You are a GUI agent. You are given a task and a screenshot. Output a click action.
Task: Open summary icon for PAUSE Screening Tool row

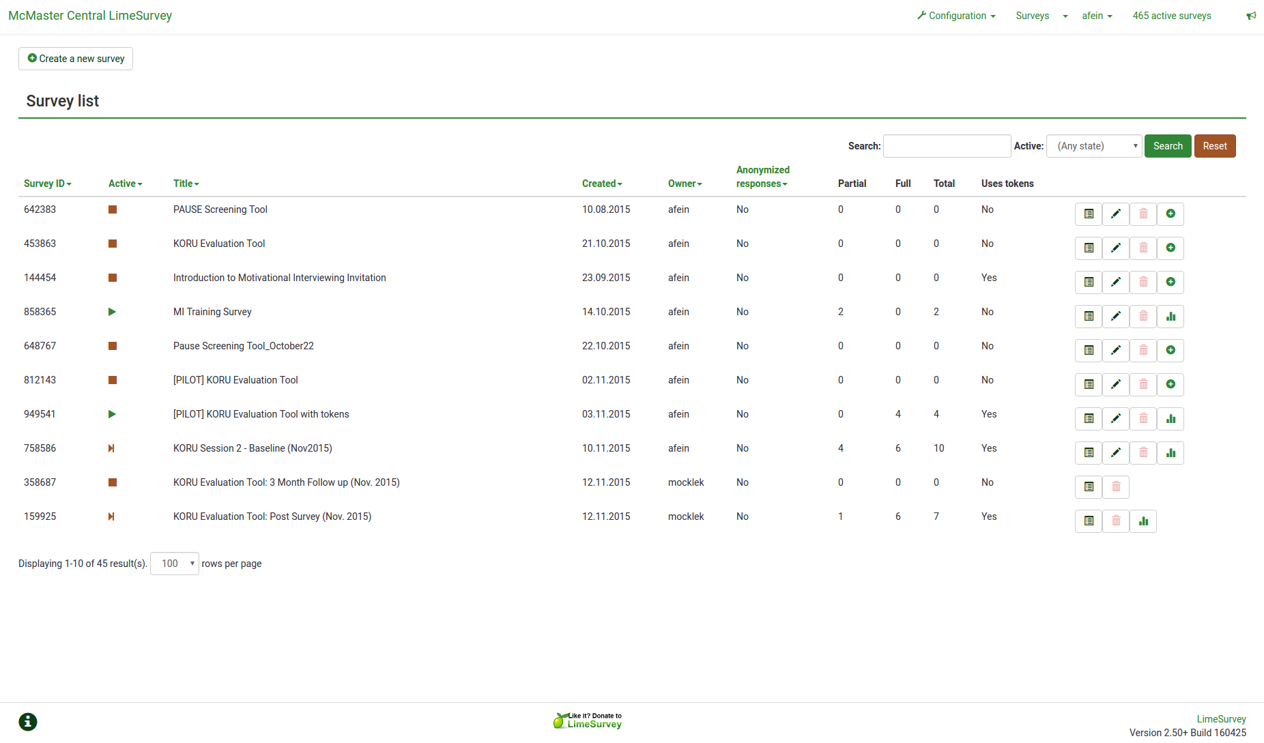pyautogui.click(x=1089, y=214)
